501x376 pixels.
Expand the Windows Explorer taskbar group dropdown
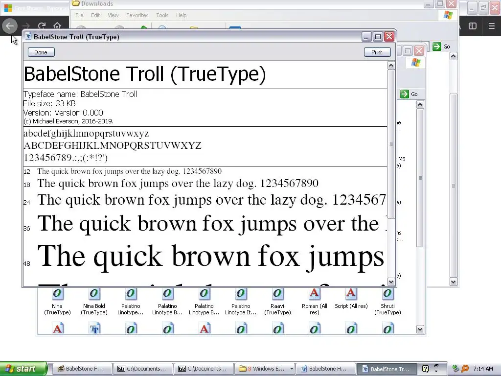(292, 369)
